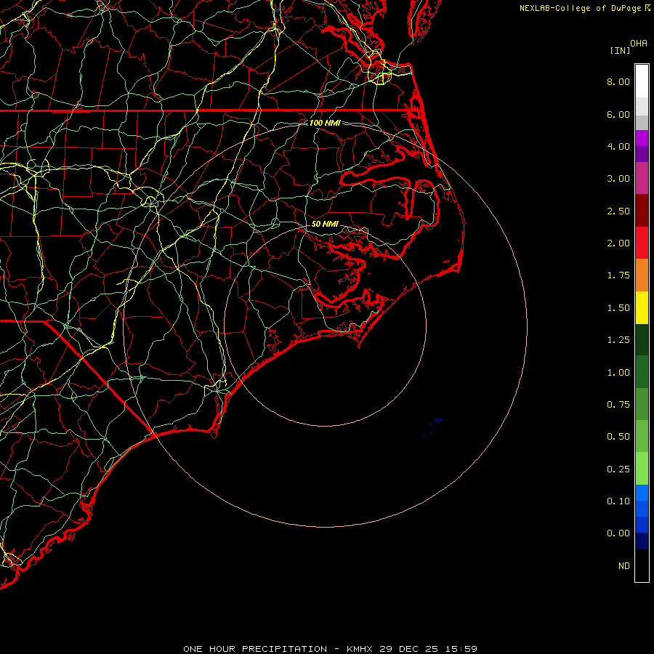Click the light green 0.25 inch swatch
The height and width of the screenshot is (654, 654).
pos(642,469)
